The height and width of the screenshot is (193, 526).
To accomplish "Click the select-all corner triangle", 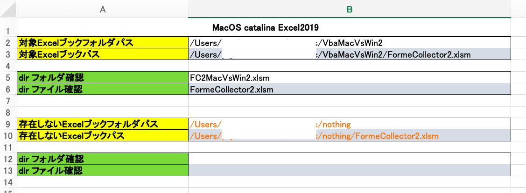I will (x=8, y=9).
